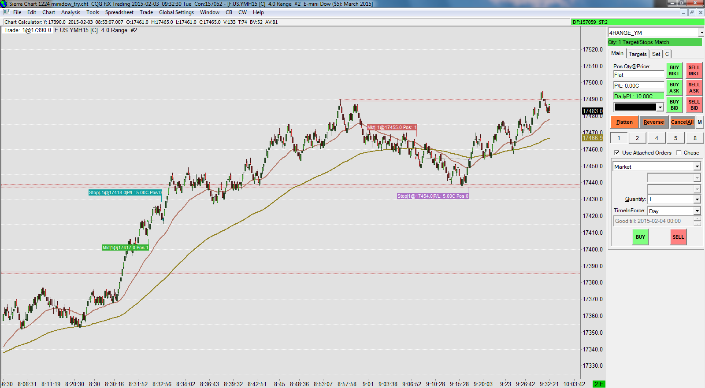Click the Good till date stepper arrows
This screenshot has height=388, width=705.
[697, 221]
